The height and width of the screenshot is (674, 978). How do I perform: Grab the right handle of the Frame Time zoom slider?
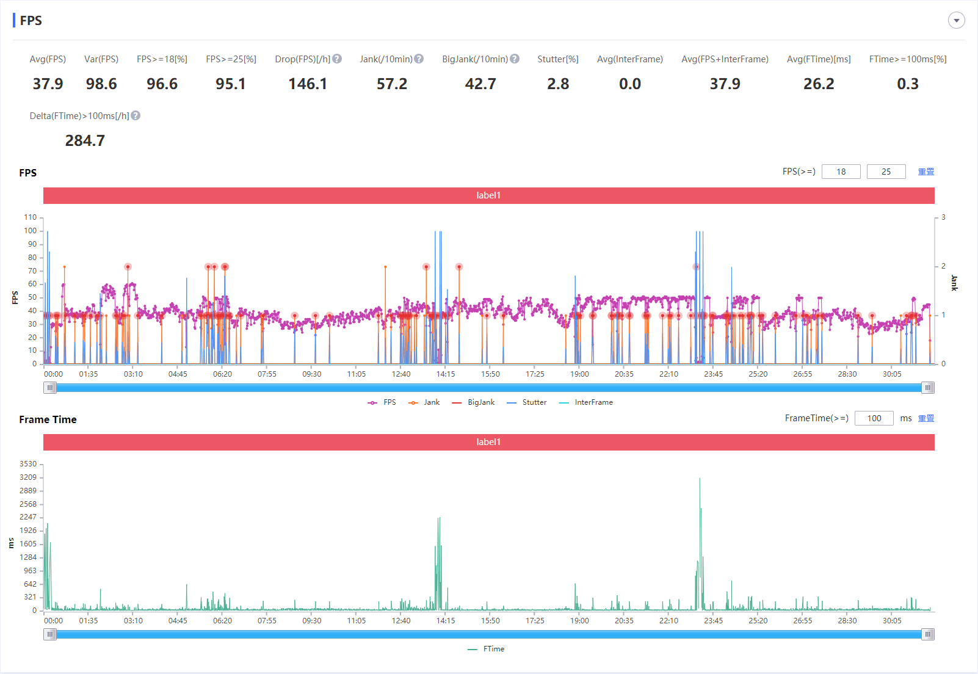tap(928, 634)
